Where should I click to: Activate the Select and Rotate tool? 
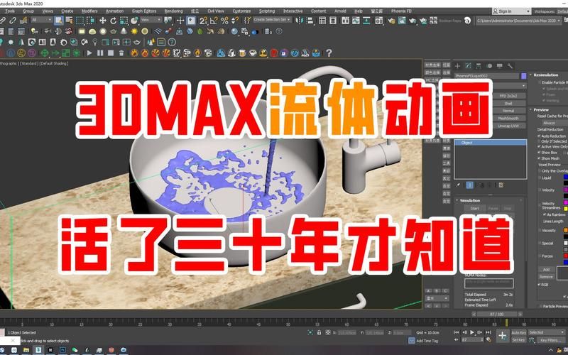tap(114, 21)
